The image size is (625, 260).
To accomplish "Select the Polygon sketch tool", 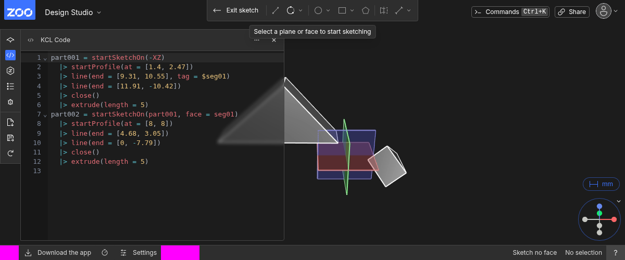I will point(366,10).
